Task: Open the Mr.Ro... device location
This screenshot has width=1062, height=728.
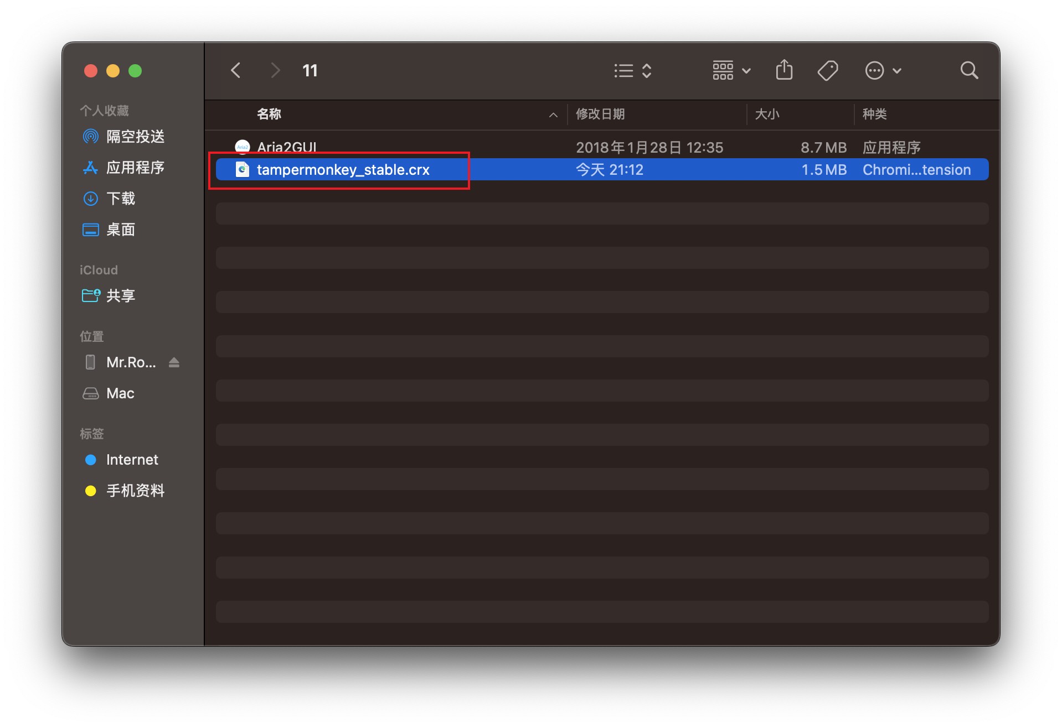Action: pos(131,362)
